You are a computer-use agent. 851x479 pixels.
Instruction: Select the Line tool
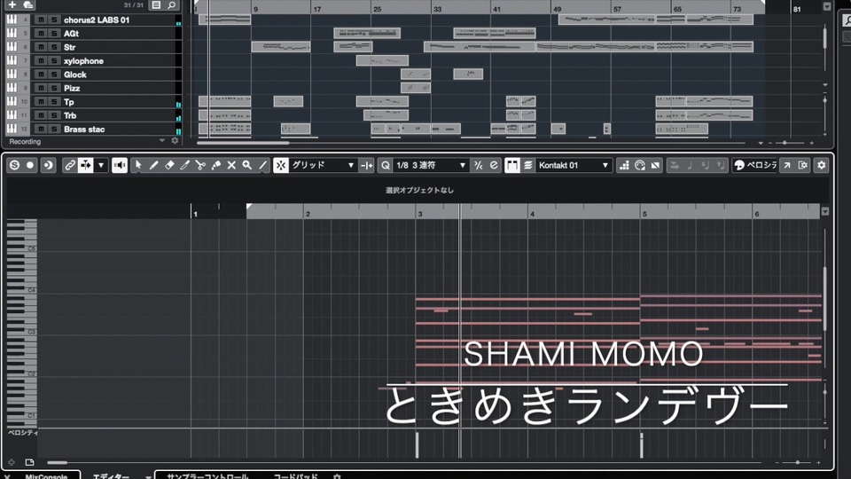pyautogui.click(x=262, y=165)
